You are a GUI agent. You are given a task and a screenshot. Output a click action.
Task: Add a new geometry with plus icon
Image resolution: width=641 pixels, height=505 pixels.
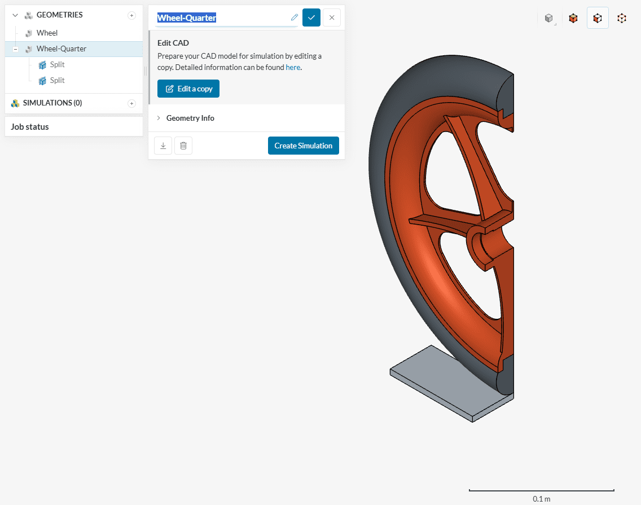coord(131,15)
